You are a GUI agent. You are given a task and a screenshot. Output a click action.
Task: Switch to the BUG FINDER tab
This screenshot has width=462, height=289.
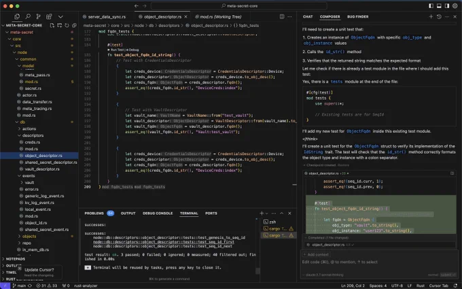(357, 17)
